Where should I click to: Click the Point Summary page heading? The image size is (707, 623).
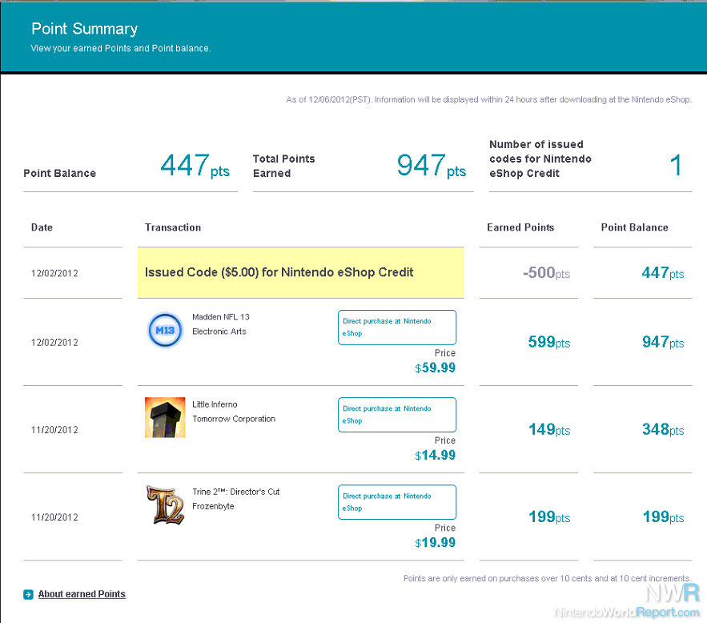coord(84,29)
